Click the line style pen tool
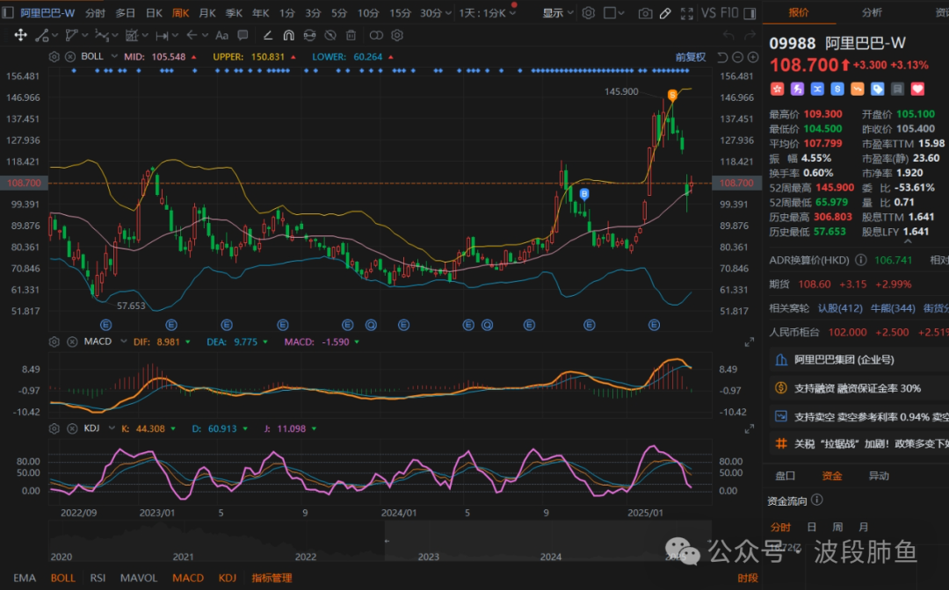Viewport: 949px width, 590px height. [267, 36]
